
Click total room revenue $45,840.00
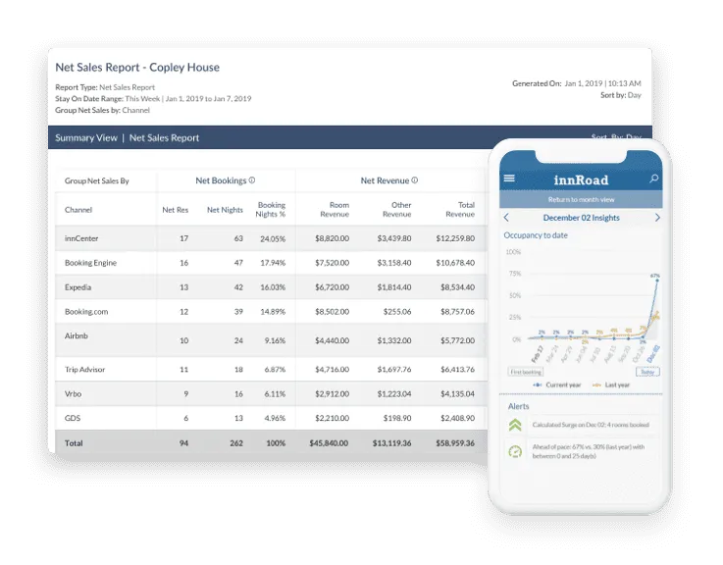coord(329,443)
